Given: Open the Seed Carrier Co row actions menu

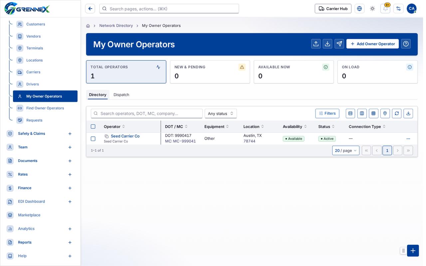Looking at the screenshot, I should pyautogui.click(x=408, y=139).
